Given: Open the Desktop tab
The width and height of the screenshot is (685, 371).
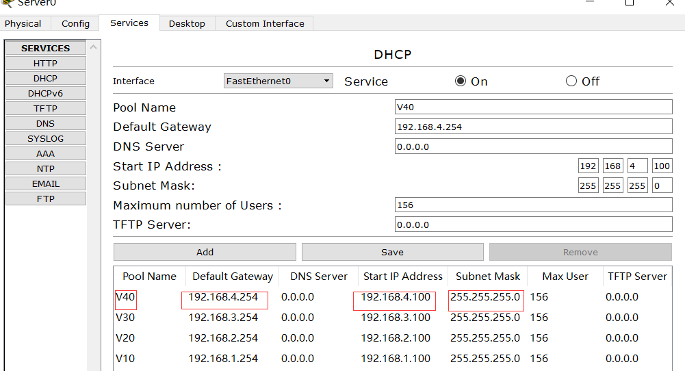Looking at the screenshot, I should point(187,23).
